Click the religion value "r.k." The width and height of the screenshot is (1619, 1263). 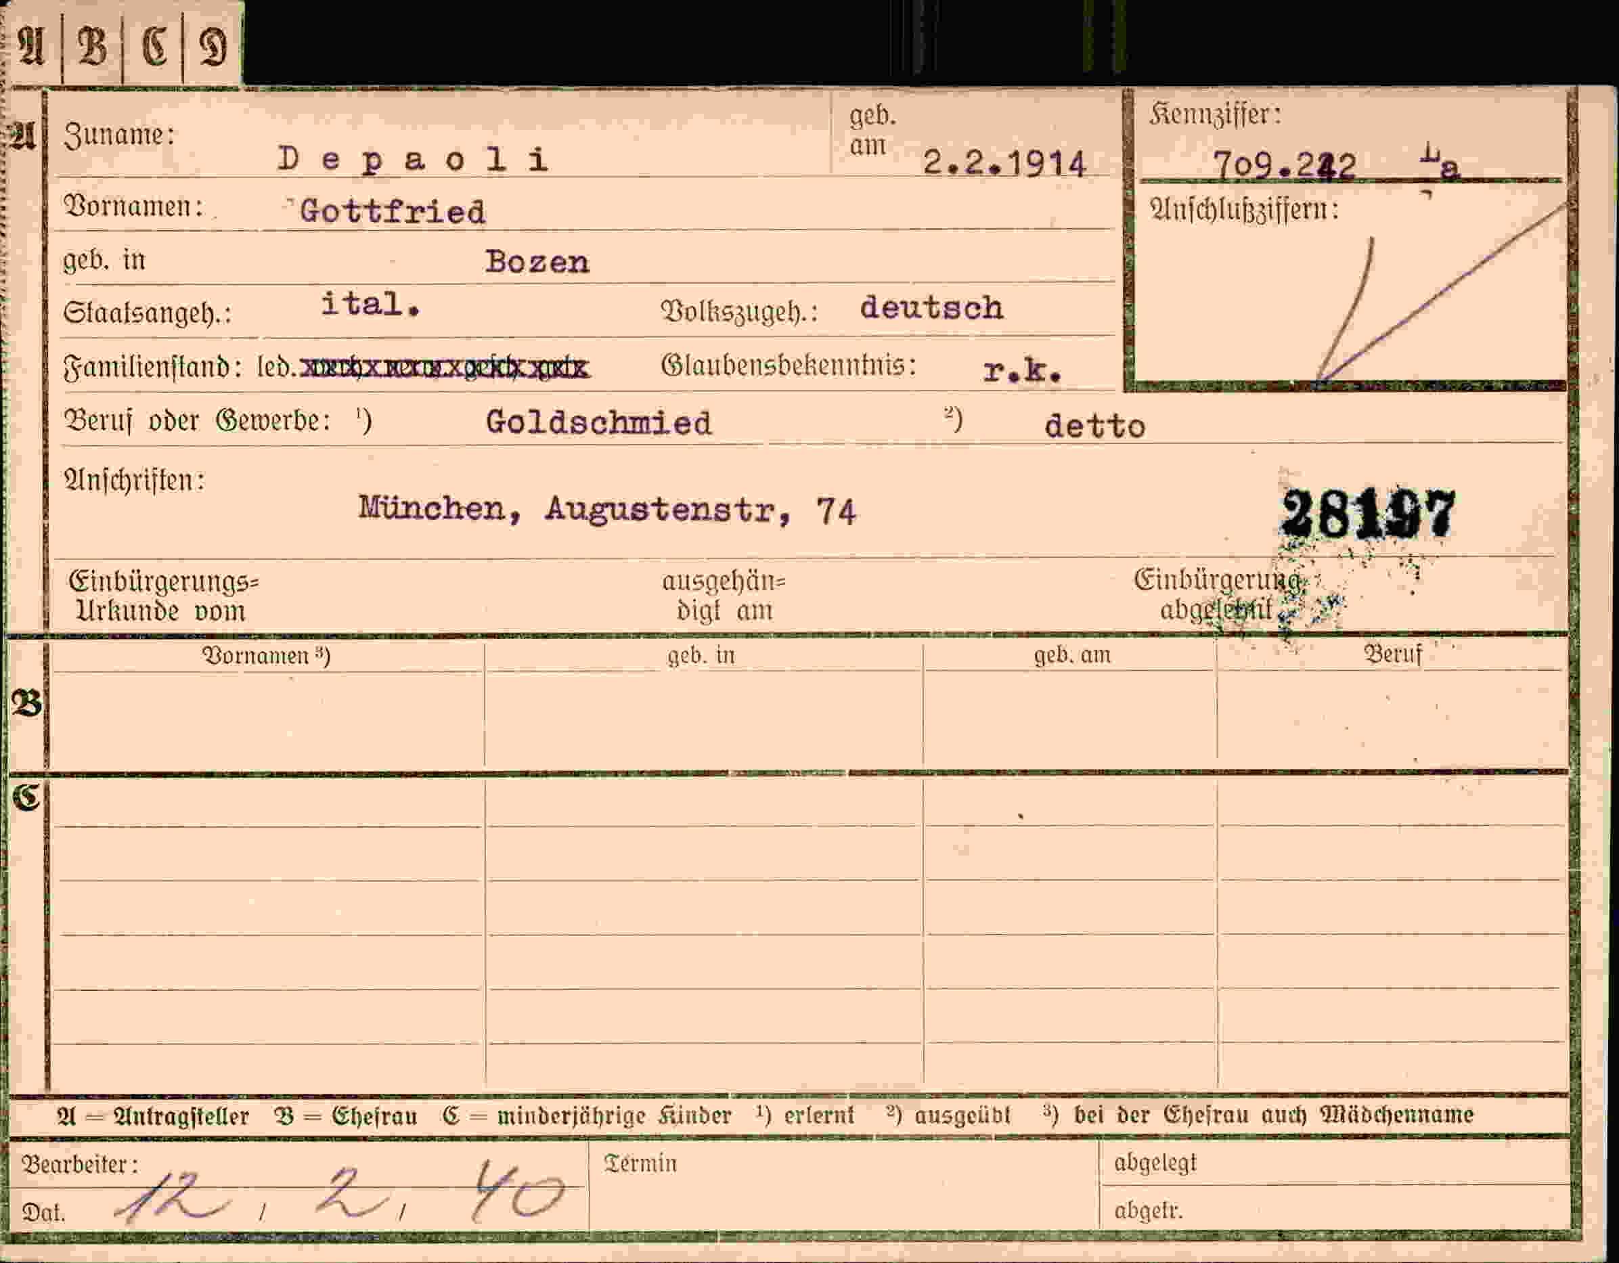[1023, 371]
